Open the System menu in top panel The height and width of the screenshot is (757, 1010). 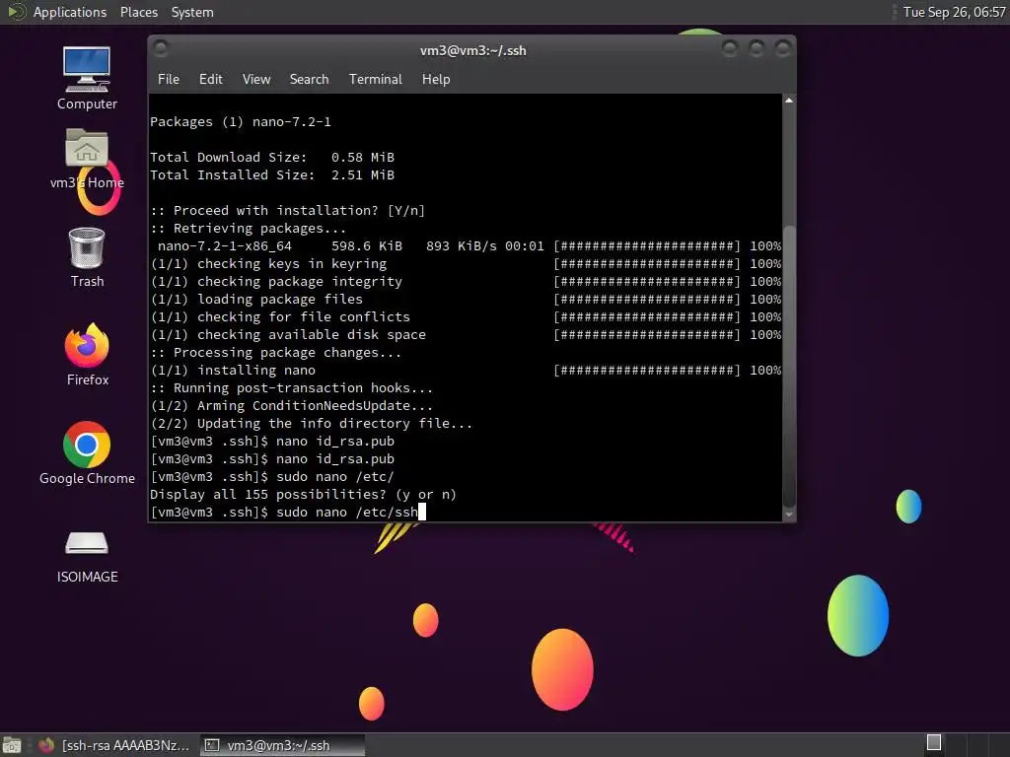pos(192,12)
